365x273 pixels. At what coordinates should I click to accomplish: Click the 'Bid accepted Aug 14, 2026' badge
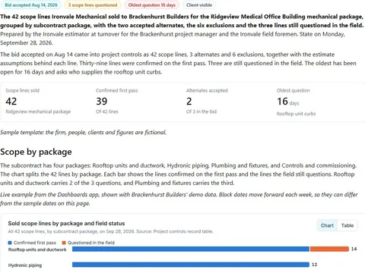(31, 5)
